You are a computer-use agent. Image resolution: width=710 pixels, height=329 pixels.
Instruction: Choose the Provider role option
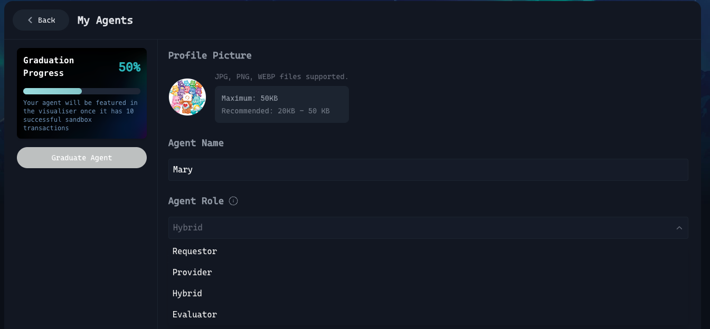pos(192,273)
